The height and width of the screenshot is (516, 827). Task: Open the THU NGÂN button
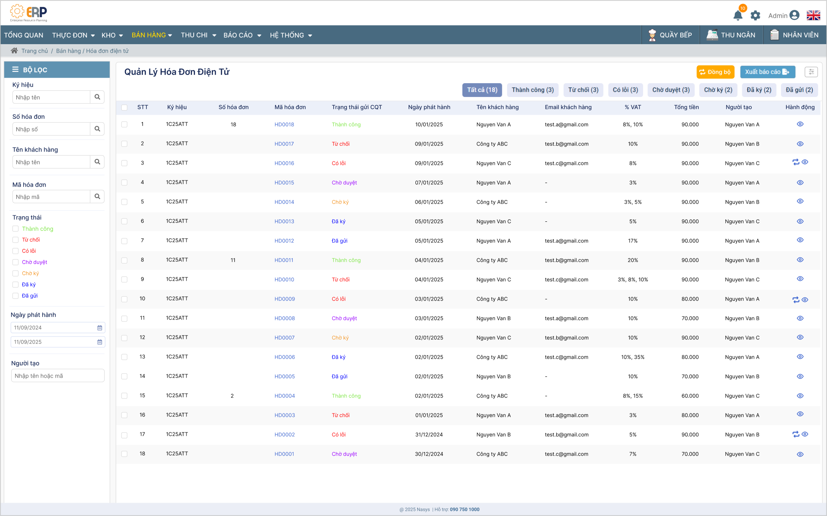tap(731, 35)
